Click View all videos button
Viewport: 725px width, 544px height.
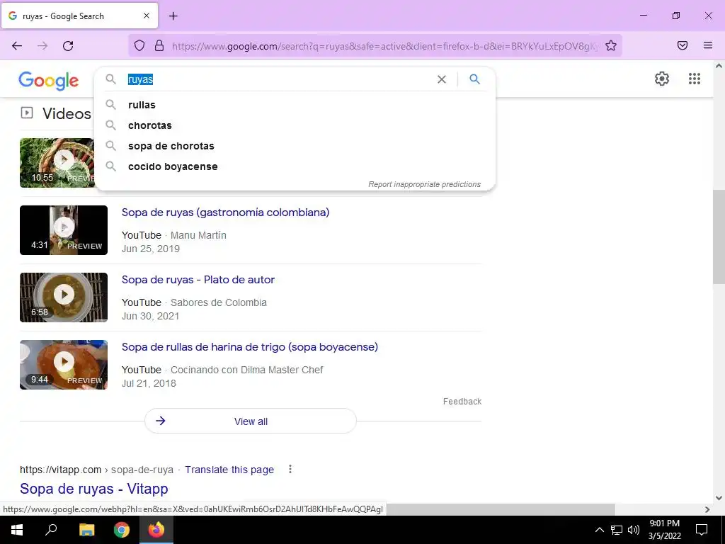251,421
